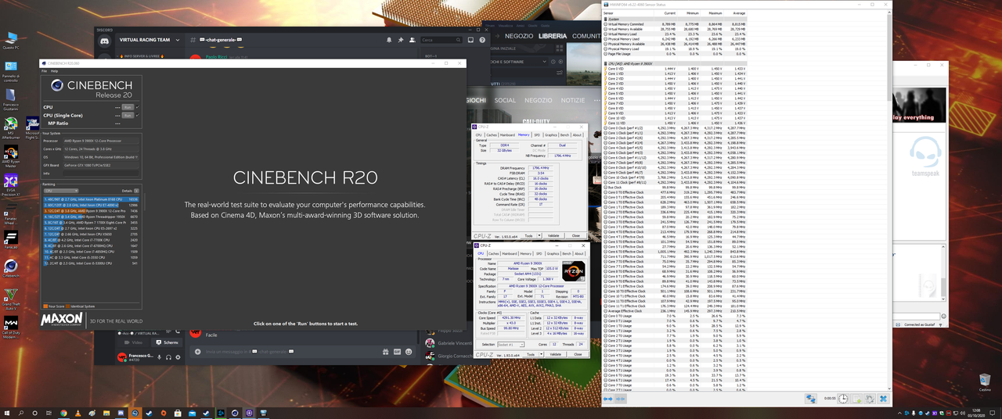Open Chrome from taskbar

pyautogui.click(x=63, y=413)
